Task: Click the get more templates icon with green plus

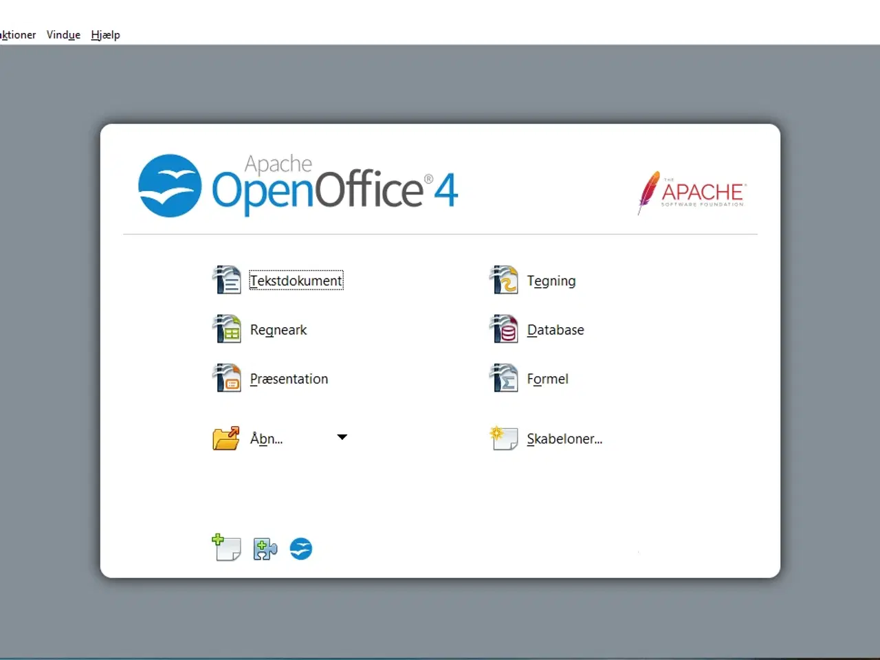Action: tap(225, 548)
